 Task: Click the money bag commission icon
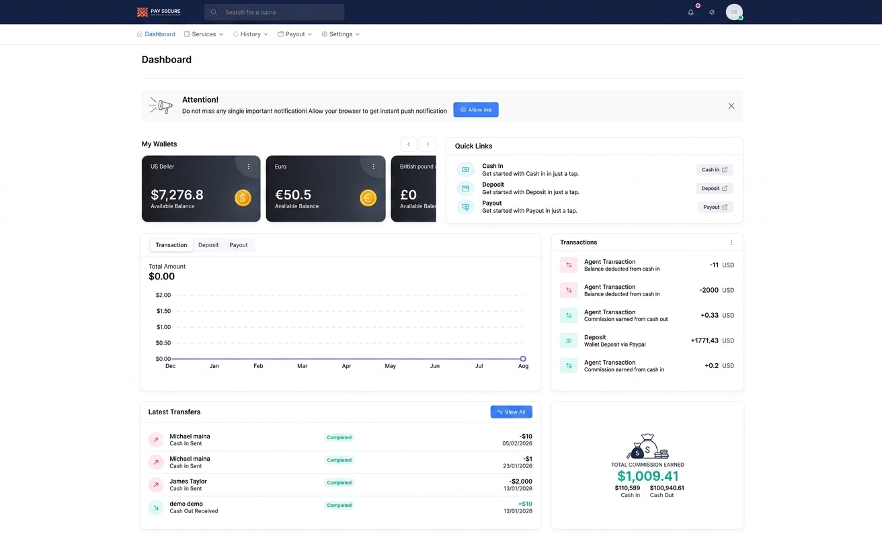[647, 447]
